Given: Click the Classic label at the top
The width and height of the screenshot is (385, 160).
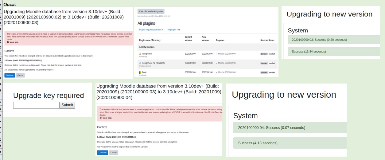Looking at the screenshot, I should pyautogui.click(x=10, y=4).
